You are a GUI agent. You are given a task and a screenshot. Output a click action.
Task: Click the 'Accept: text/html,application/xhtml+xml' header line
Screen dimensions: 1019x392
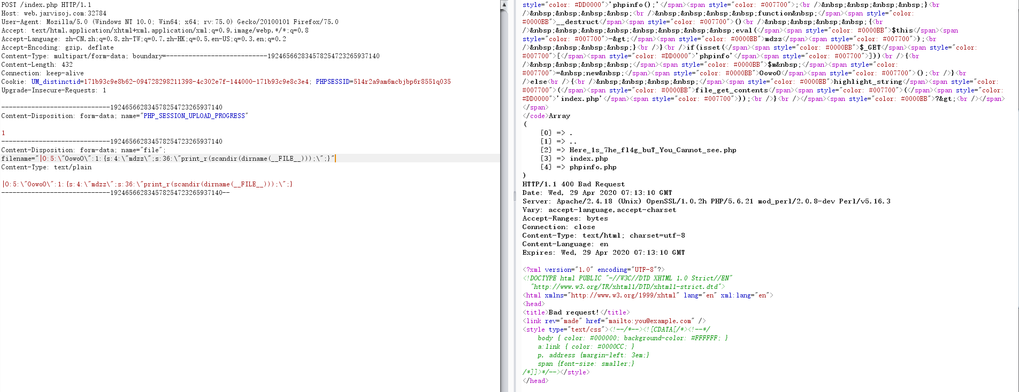point(155,30)
